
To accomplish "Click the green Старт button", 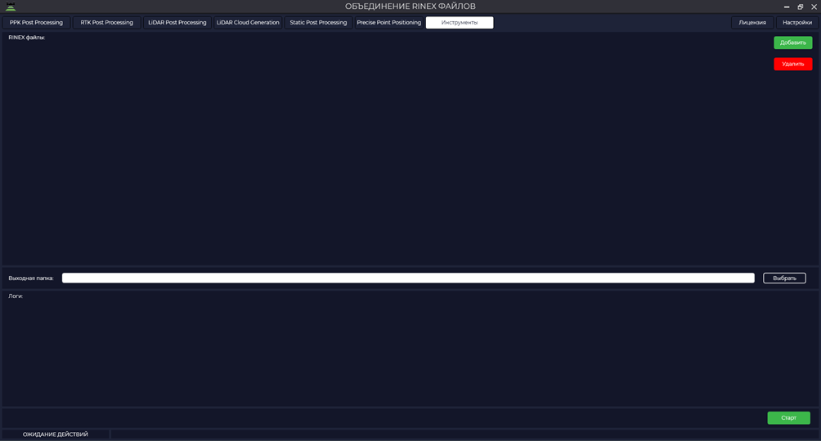I will tap(788, 417).
